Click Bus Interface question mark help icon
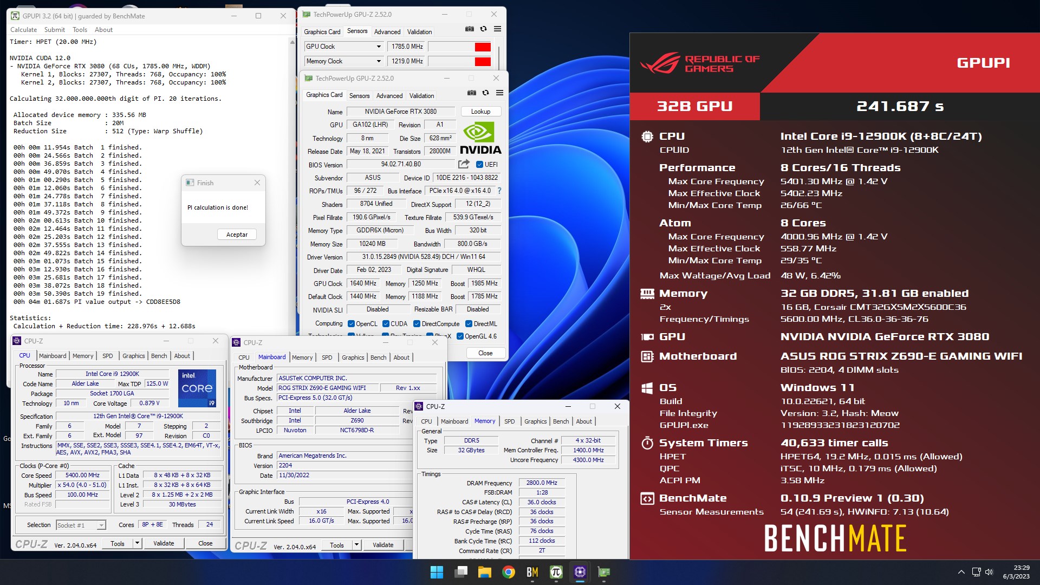This screenshot has height=585, width=1040. [x=499, y=191]
